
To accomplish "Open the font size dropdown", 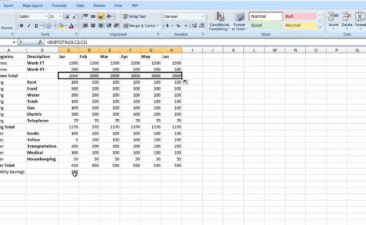I will point(60,16).
